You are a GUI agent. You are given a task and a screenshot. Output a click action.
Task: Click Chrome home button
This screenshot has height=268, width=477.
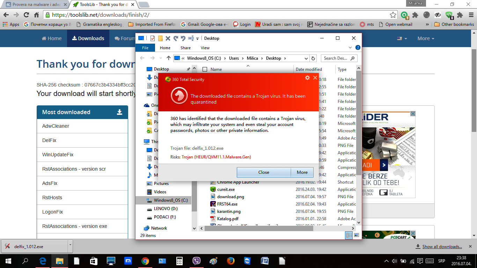tap(36, 15)
